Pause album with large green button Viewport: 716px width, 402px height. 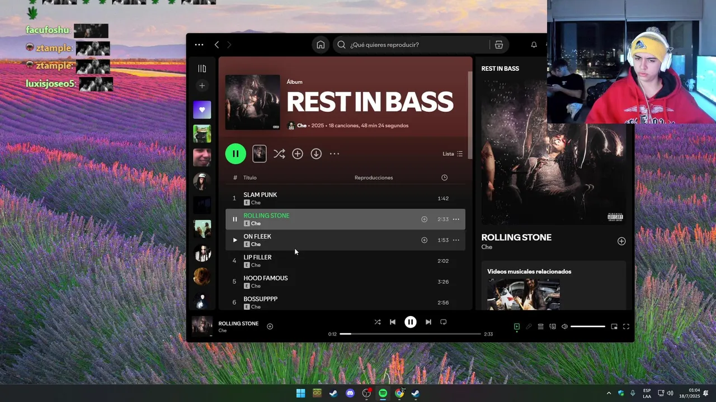235,154
